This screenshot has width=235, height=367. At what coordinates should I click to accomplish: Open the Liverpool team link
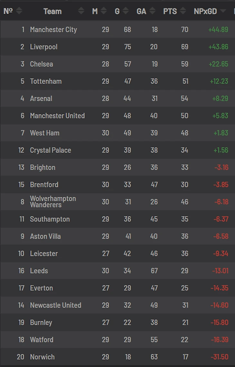pyautogui.click(x=43, y=47)
